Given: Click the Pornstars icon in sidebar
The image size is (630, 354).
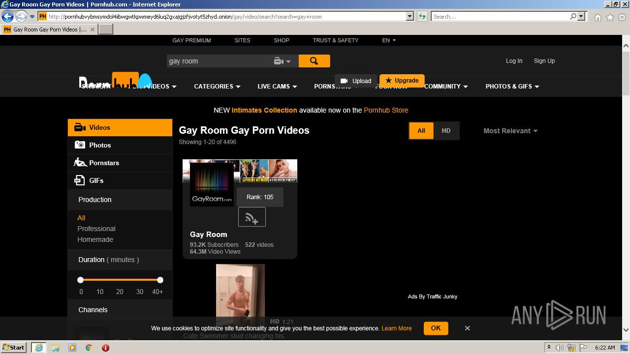Looking at the screenshot, I should 80,162.
